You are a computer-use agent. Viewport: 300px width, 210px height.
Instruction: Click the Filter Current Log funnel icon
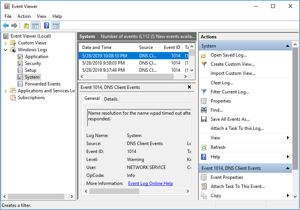[204, 92]
